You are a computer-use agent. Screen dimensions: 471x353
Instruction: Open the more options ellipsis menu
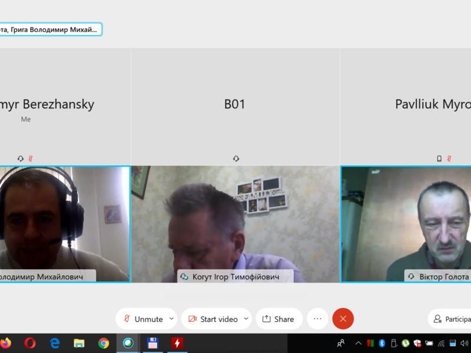coord(317,319)
